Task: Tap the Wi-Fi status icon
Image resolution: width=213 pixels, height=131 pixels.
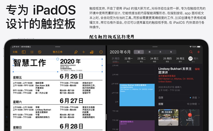Action: [190, 47]
